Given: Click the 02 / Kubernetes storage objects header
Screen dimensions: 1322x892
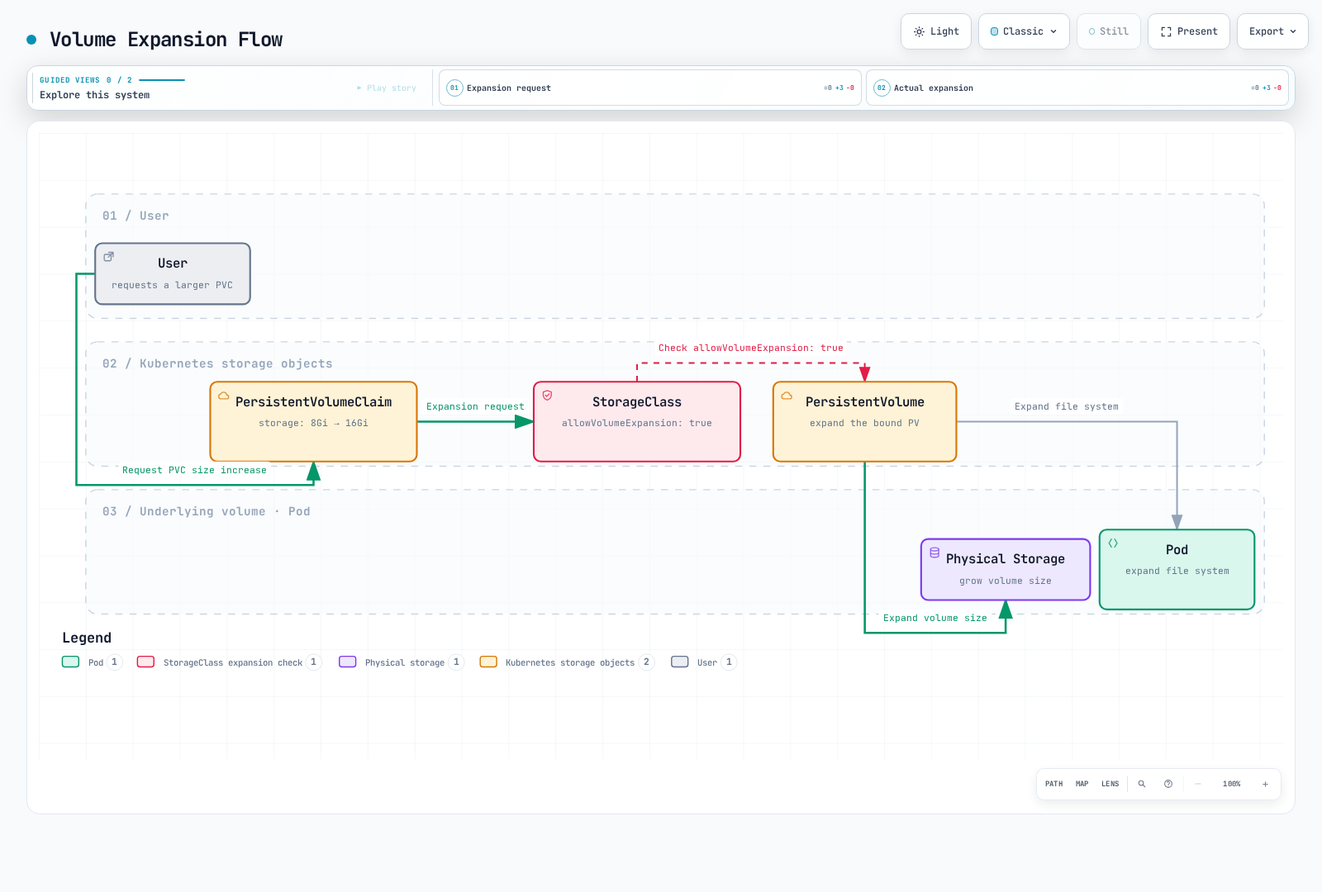Looking at the screenshot, I should tap(217, 363).
